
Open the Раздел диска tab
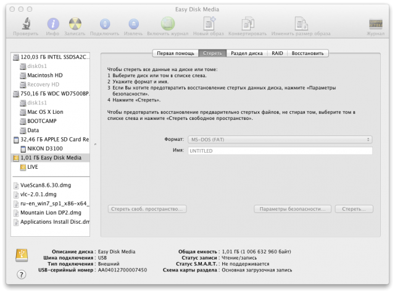tap(246, 53)
